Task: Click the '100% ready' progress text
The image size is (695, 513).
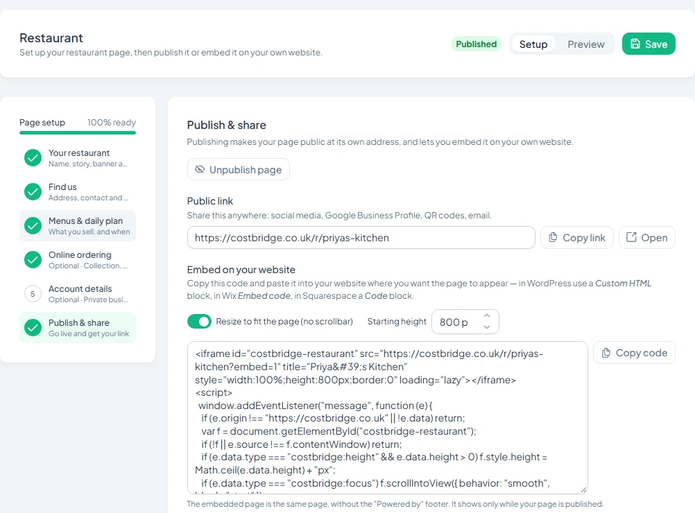Action: click(112, 122)
